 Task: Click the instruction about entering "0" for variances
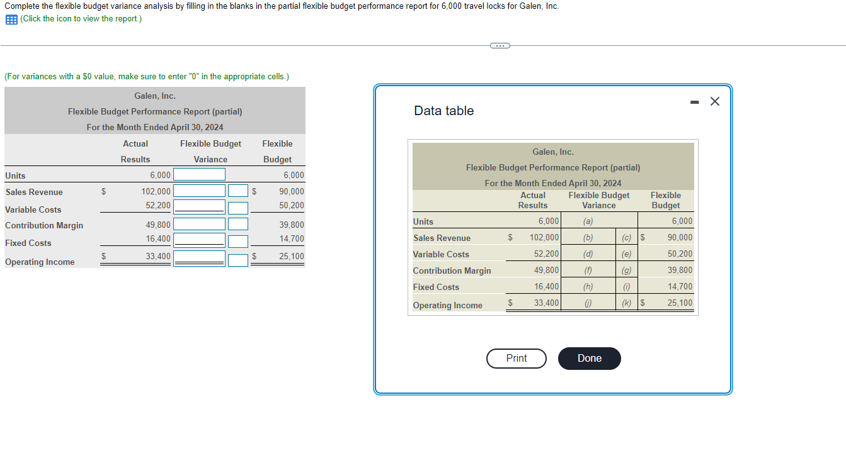(147, 77)
